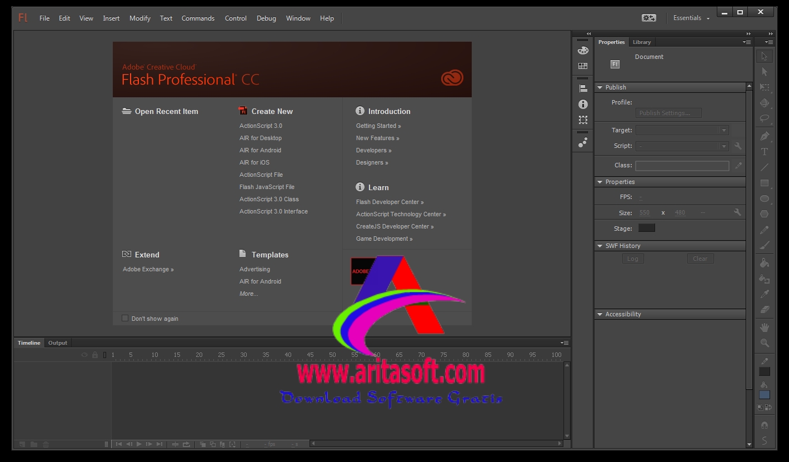The width and height of the screenshot is (789, 462).
Task: Select the Eraser tool
Action: click(765, 310)
